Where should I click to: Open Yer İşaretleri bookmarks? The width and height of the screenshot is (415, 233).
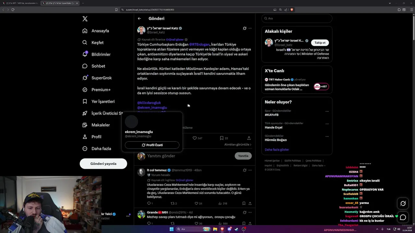[x=99, y=101]
